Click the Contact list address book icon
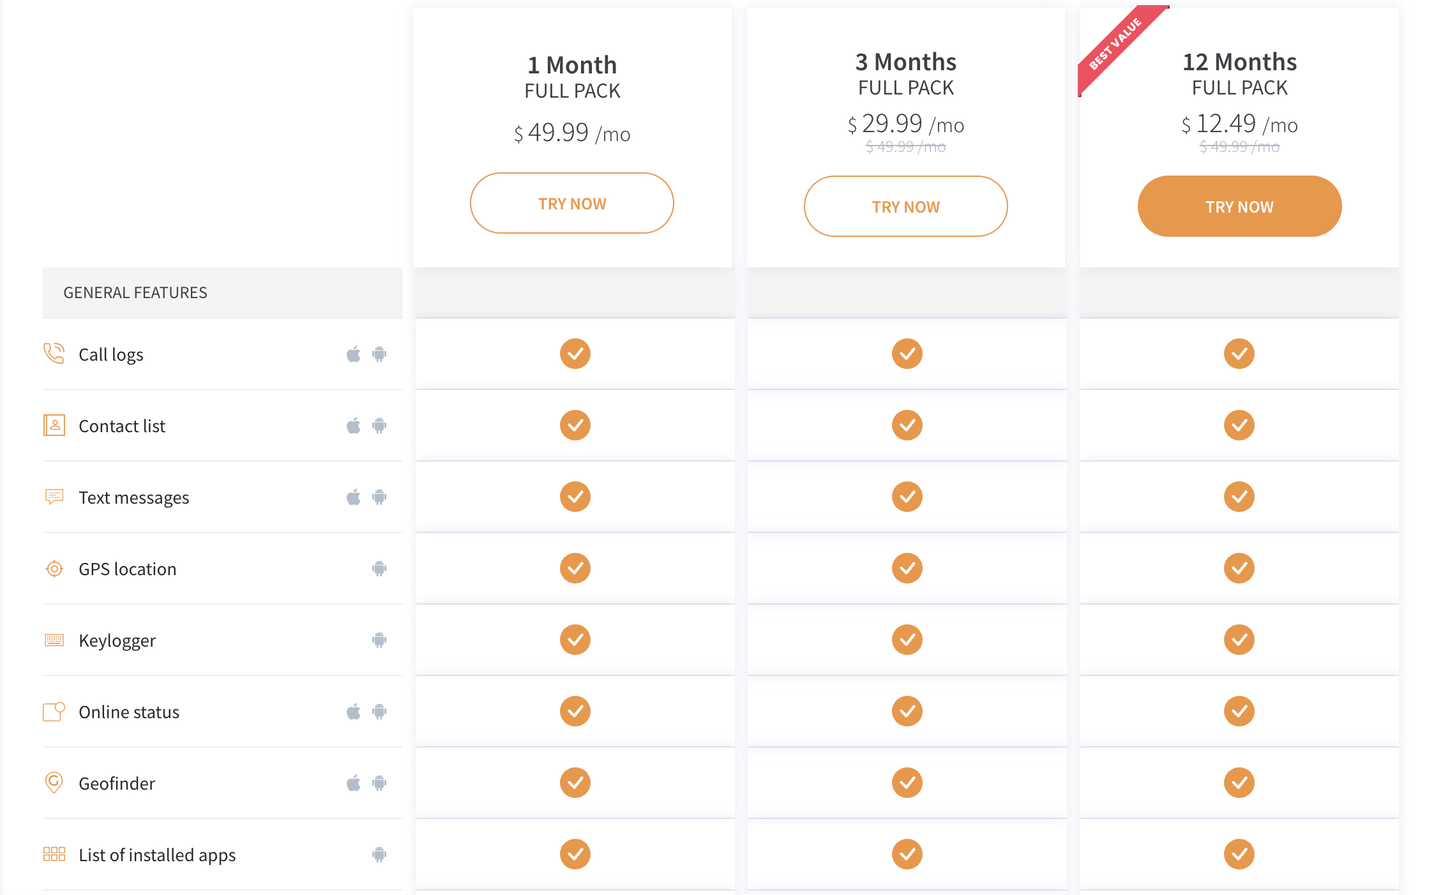1443x895 pixels. [x=54, y=425]
